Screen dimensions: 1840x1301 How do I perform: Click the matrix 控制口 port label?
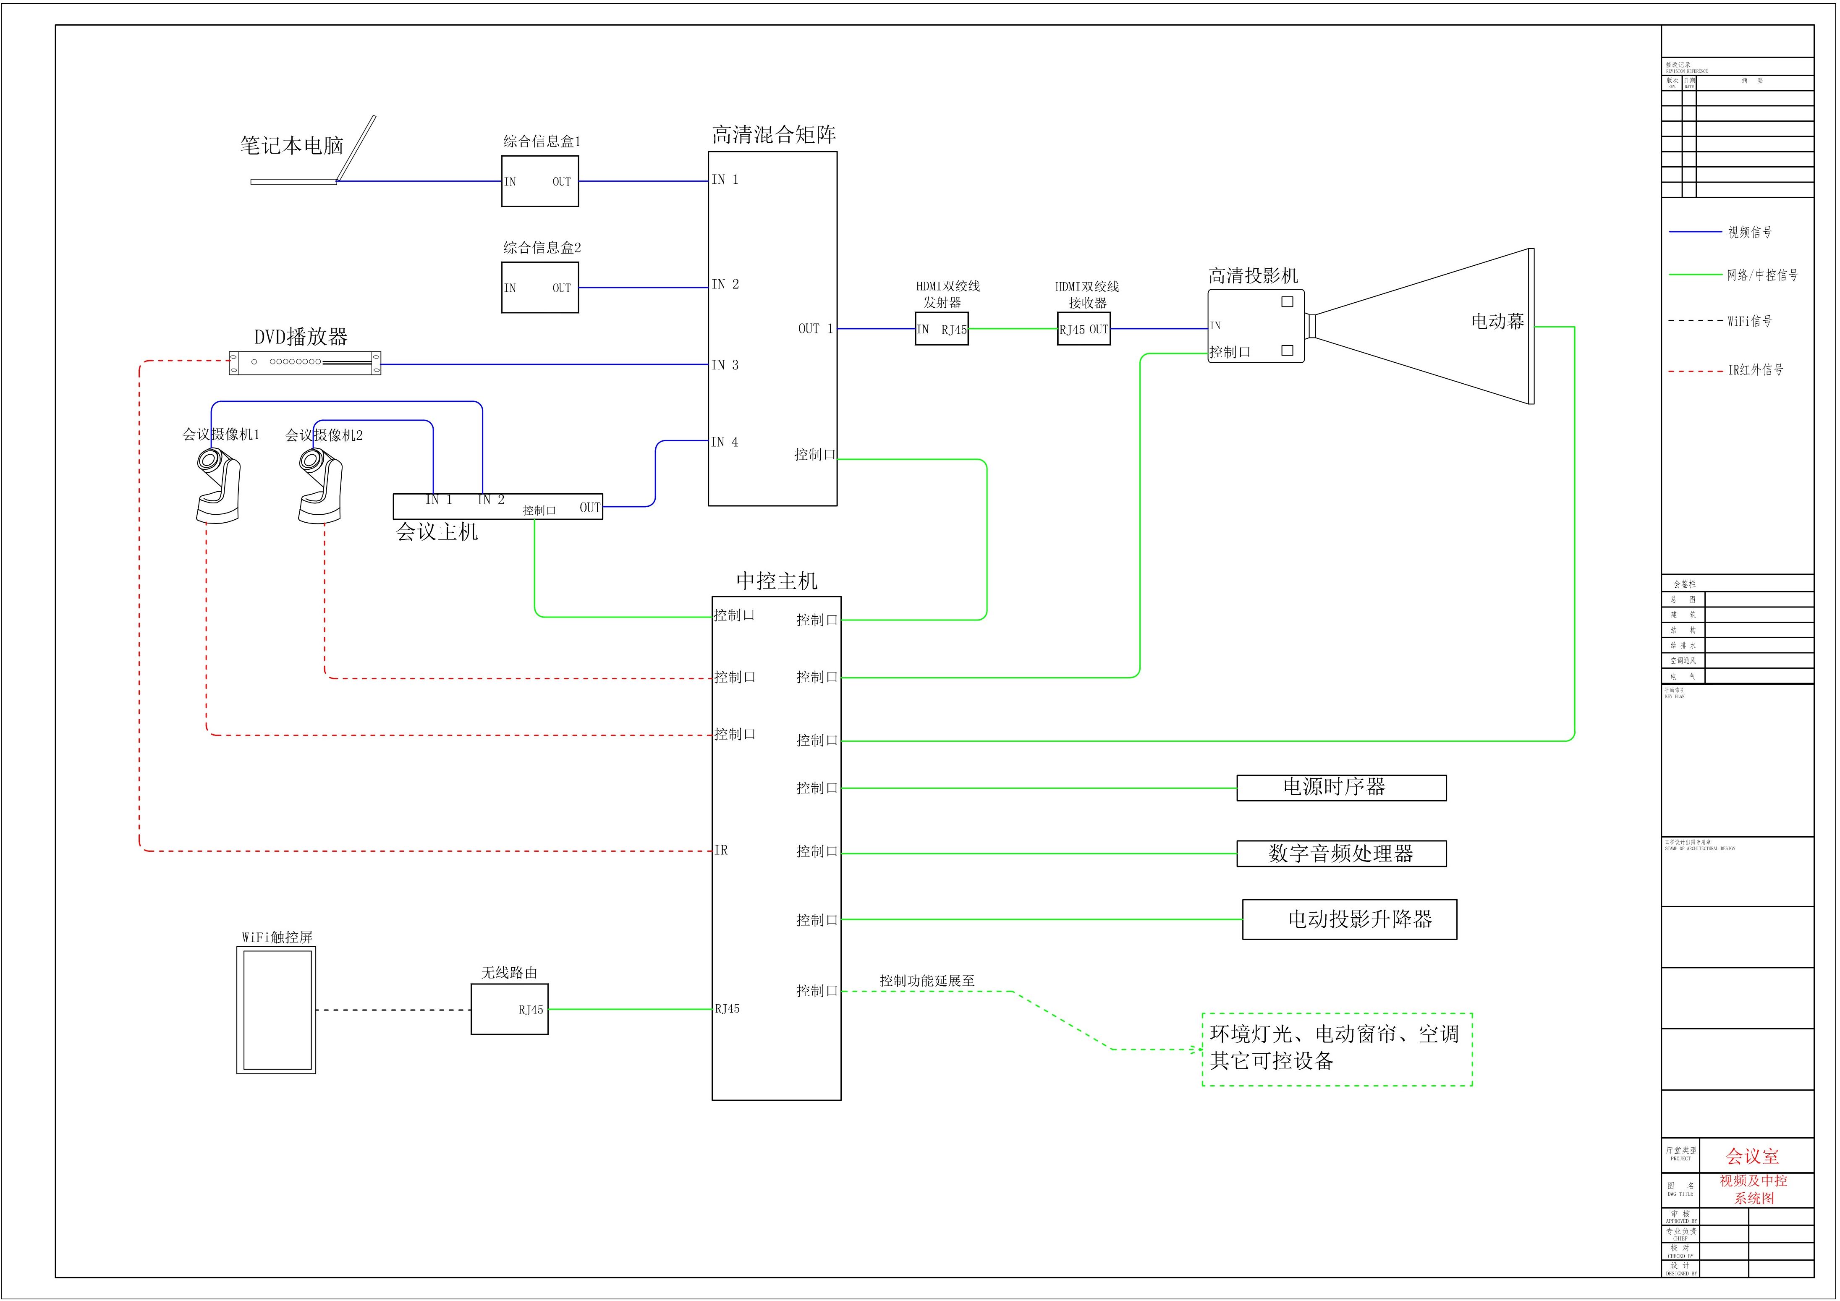(815, 455)
